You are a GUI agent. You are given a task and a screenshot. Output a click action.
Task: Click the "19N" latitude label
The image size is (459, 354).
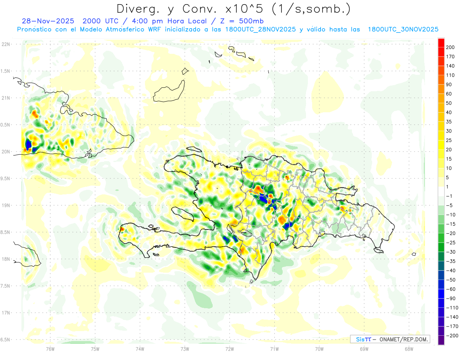[6, 205]
